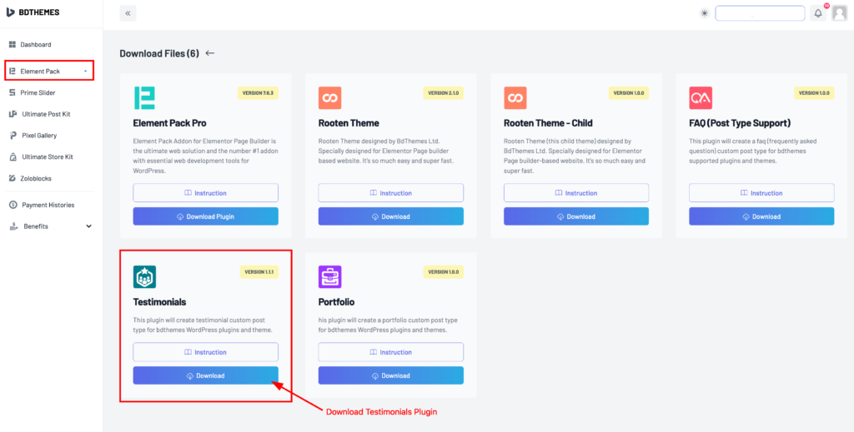The width and height of the screenshot is (854, 432).
Task: Download the Testimonials plugin
Action: [x=205, y=375]
